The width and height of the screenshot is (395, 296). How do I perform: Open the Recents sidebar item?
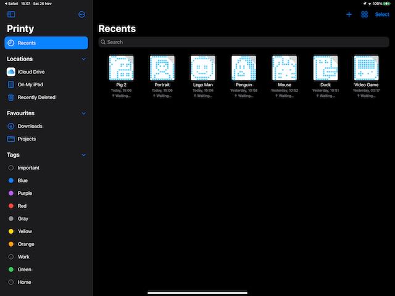(46, 43)
